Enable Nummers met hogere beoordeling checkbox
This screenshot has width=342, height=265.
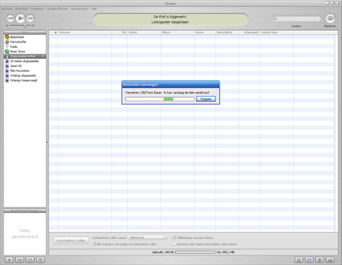174,244
